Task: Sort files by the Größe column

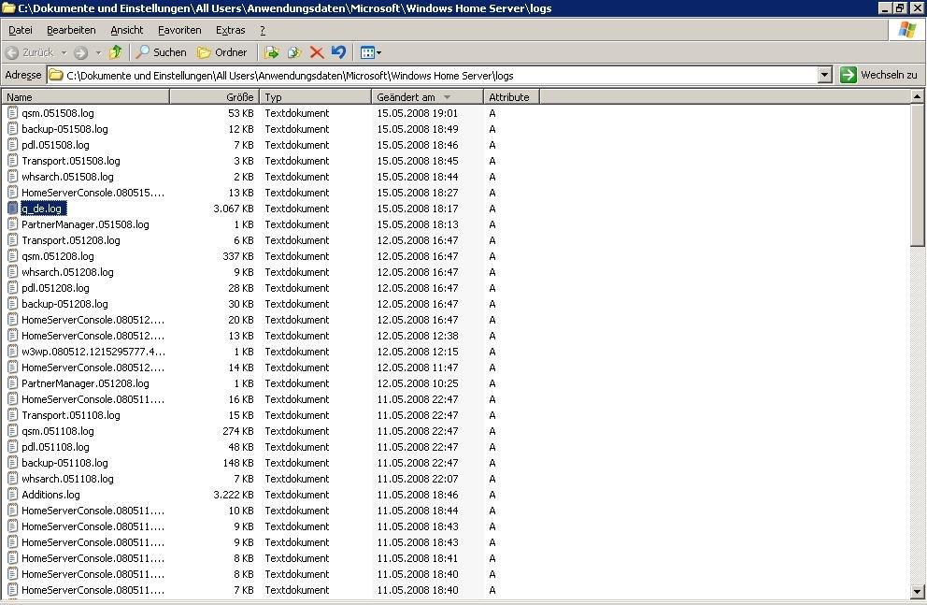Action: click(214, 97)
